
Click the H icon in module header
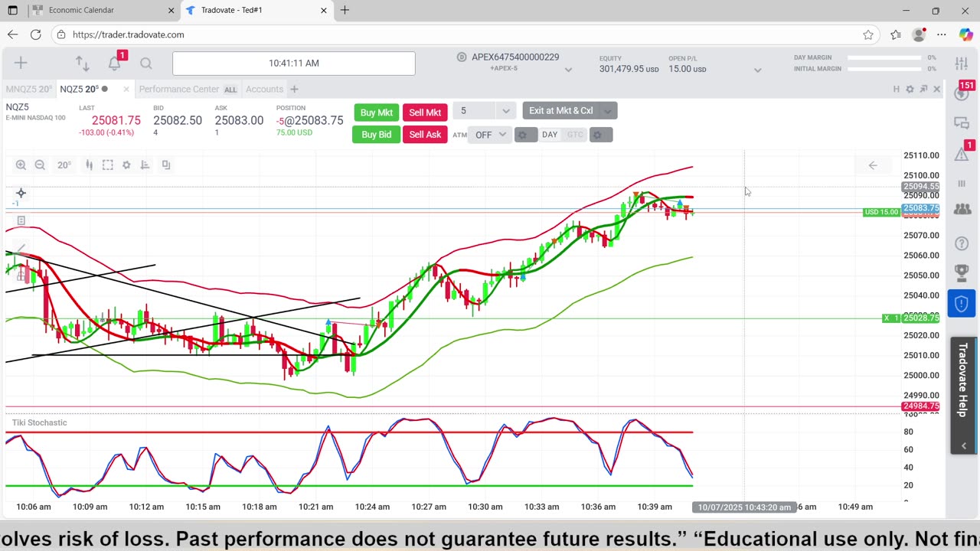tap(897, 90)
